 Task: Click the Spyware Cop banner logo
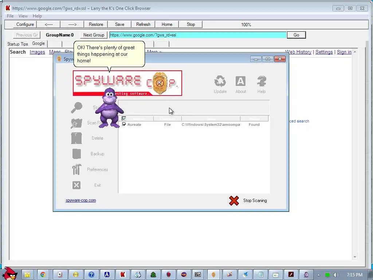point(127,83)
